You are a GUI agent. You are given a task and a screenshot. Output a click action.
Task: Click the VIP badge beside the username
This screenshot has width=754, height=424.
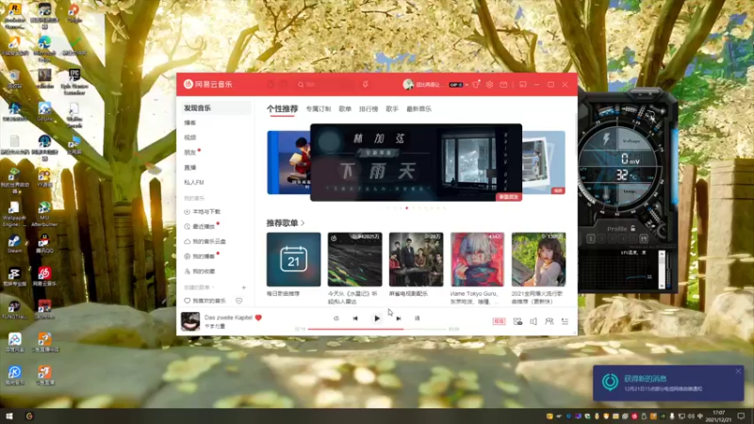[x=455, y=85]
